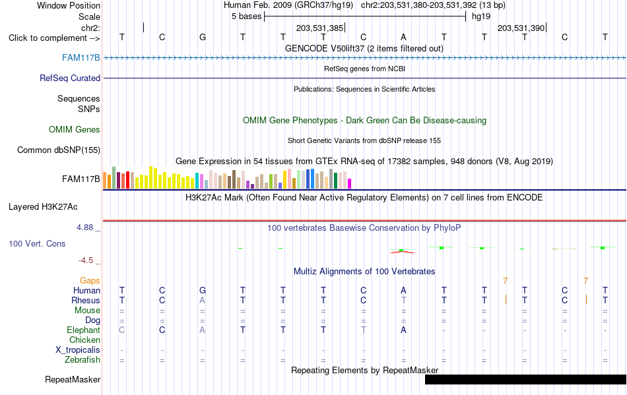627x395 pixels.
Task: Click the black RepeatMasker repeat element bar
Action: [x=525, y=379]
